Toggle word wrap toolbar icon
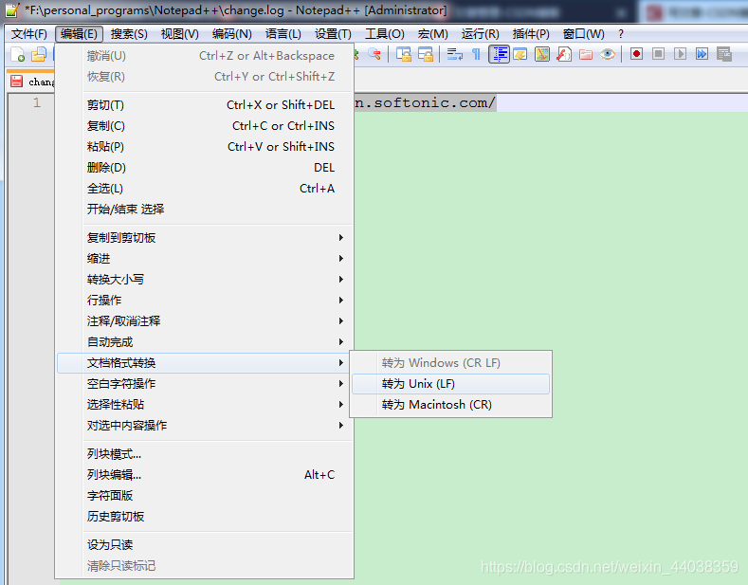This screenshot has height=585, width=748. click(455, 54)
